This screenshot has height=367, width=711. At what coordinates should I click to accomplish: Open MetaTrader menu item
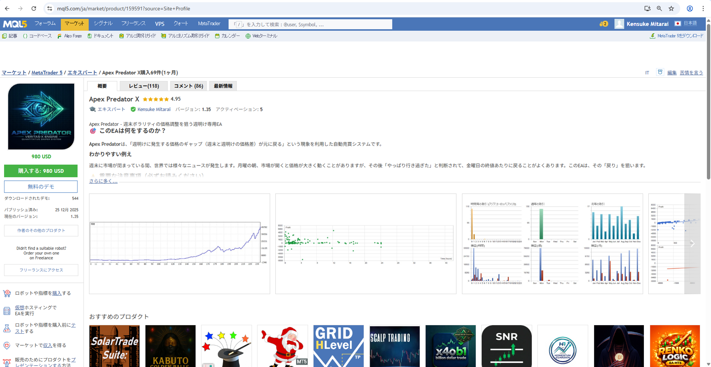tap(209, 24)
